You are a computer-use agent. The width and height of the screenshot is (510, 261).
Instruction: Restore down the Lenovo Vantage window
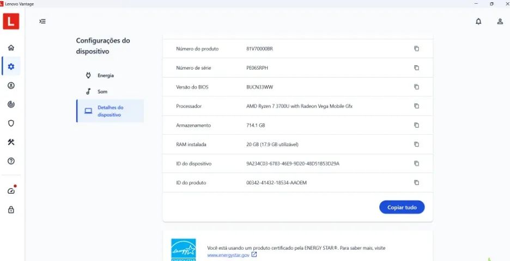(491, 4)
